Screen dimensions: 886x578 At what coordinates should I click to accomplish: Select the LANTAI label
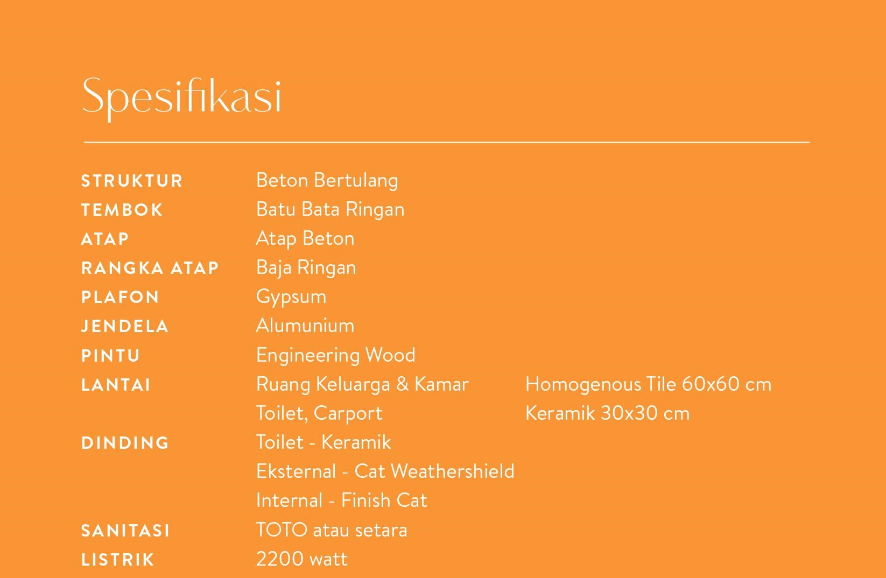(x=116, y=385)
